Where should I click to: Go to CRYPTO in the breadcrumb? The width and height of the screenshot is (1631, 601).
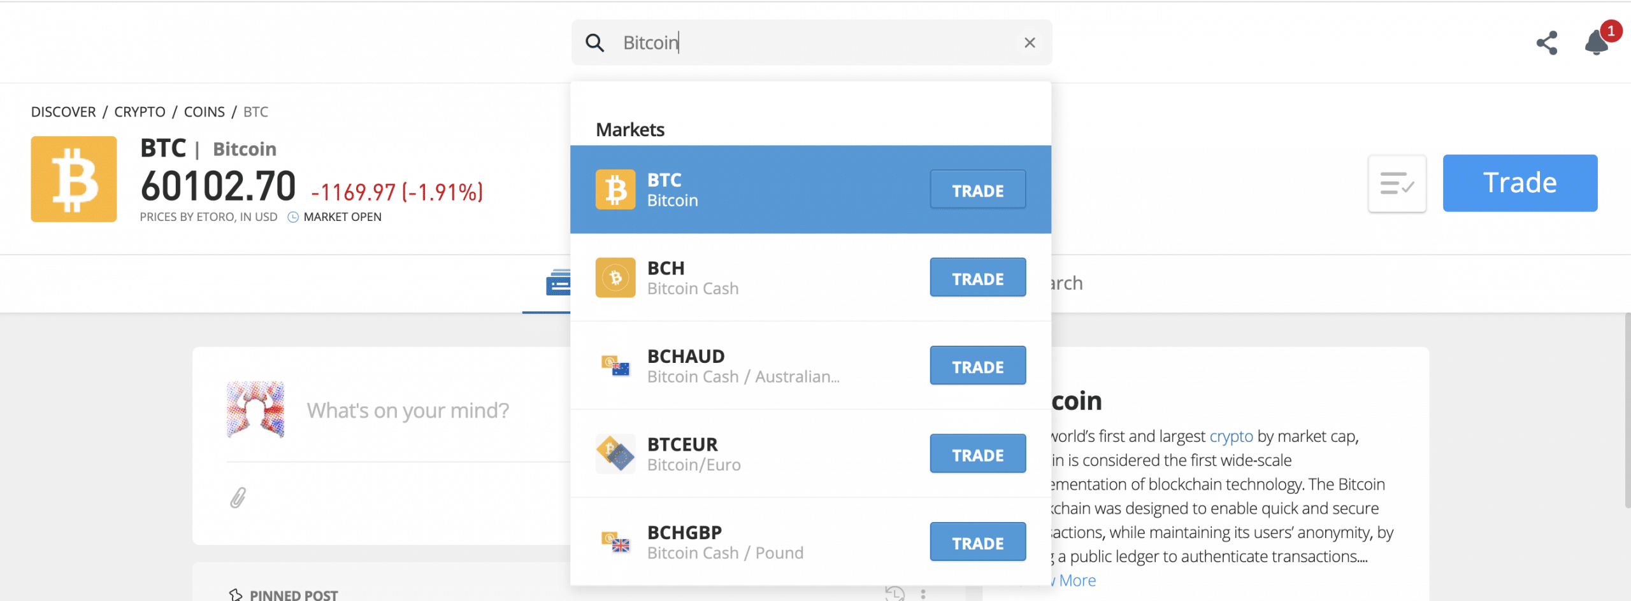(x=140, y=112)
